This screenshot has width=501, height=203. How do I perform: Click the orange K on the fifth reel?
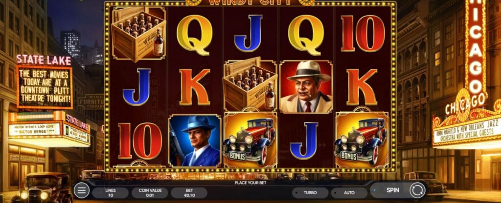click(362, 87)
